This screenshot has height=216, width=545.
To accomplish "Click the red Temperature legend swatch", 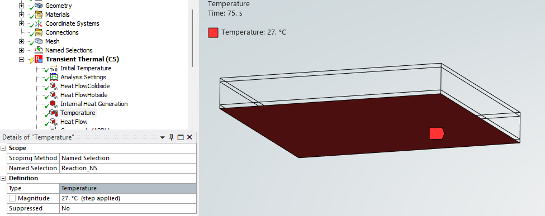I will click(213, 32).
